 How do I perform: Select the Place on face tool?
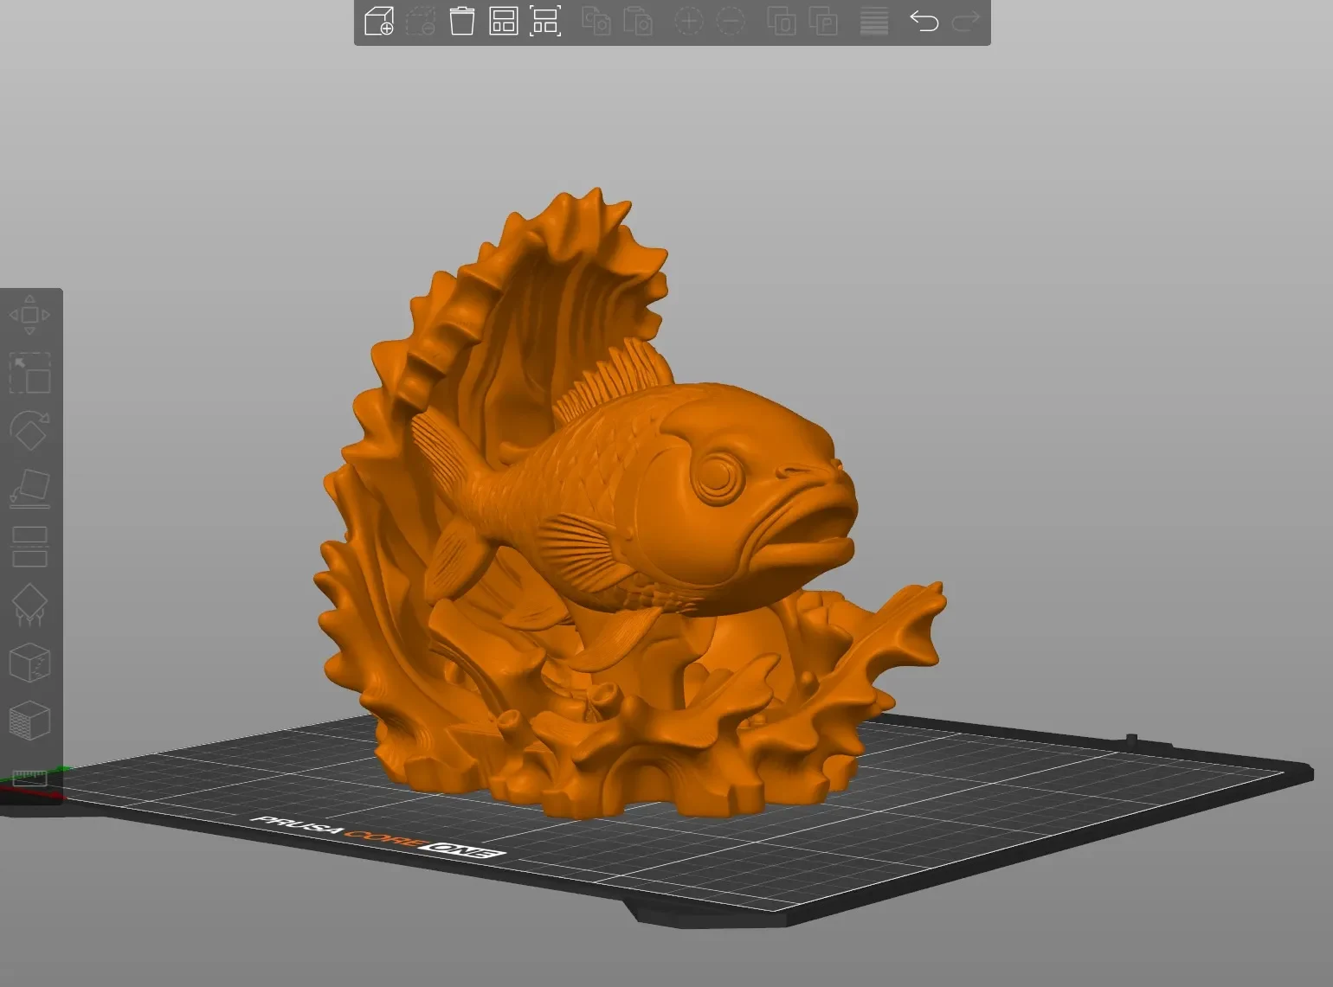[x=29, y=489]
